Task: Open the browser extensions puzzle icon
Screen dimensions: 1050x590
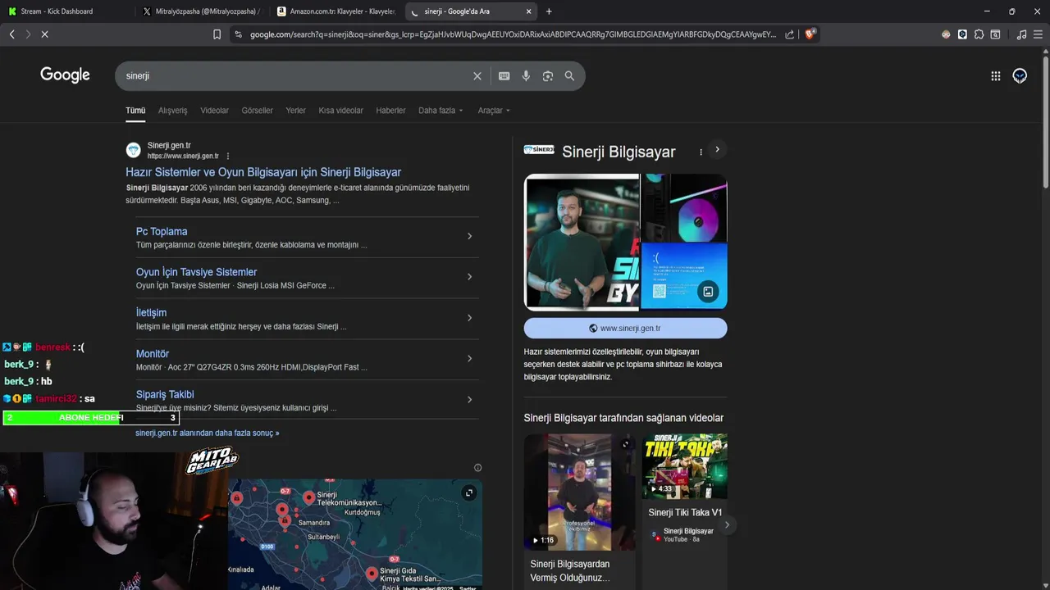Action: click(x=979, y=34)
